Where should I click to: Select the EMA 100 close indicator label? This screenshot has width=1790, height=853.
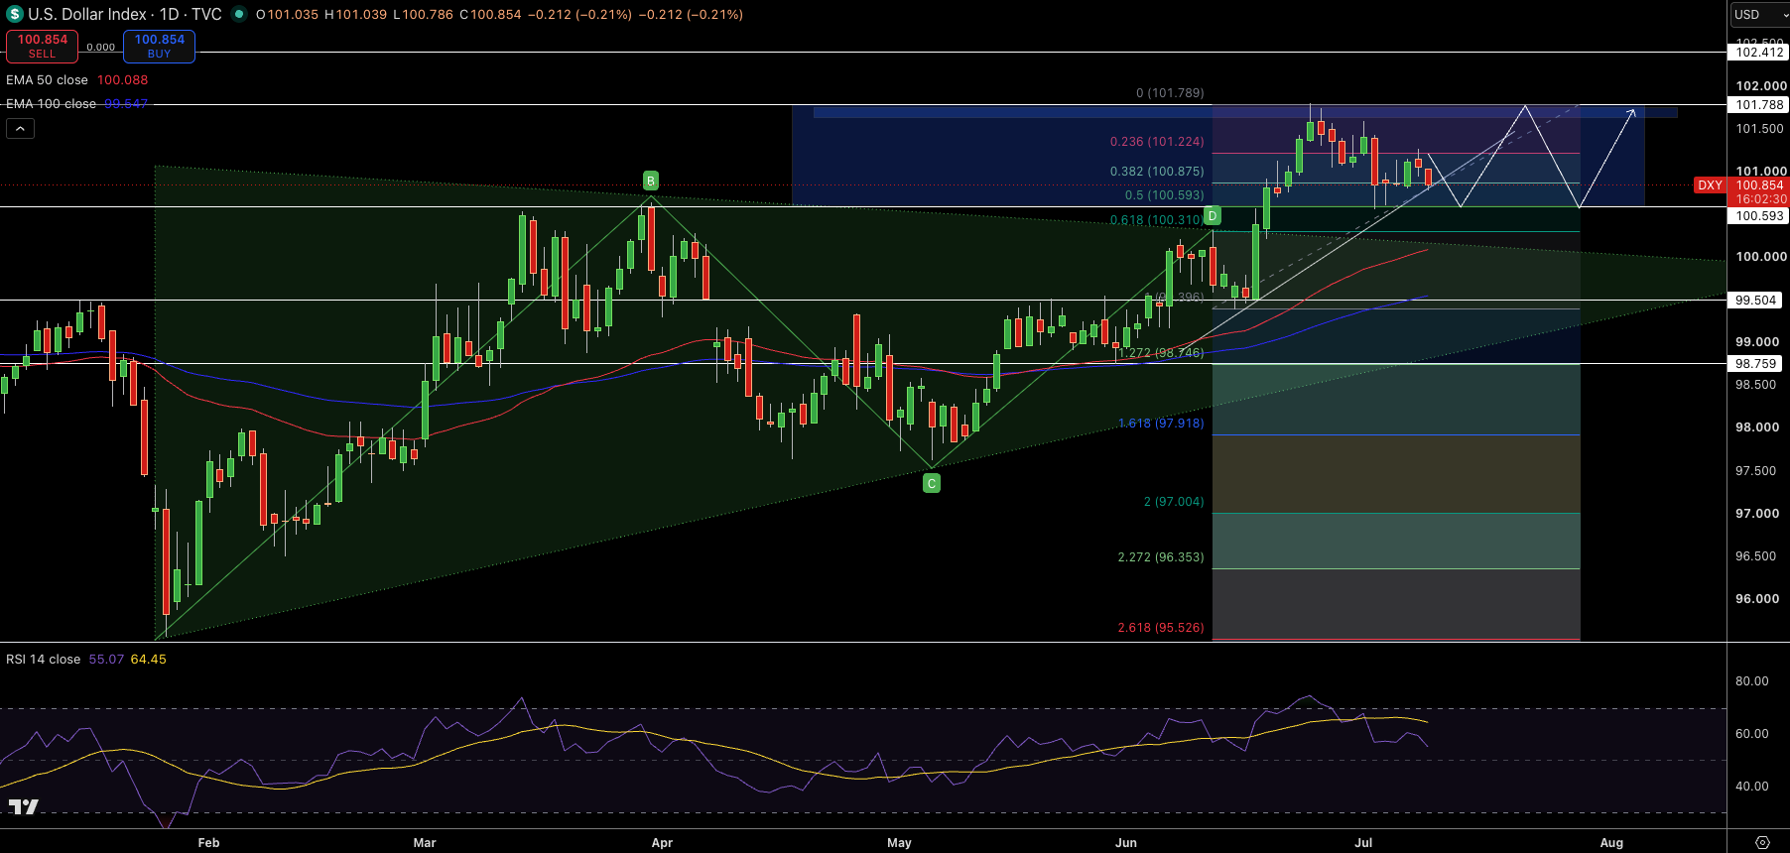coord(51,104)
